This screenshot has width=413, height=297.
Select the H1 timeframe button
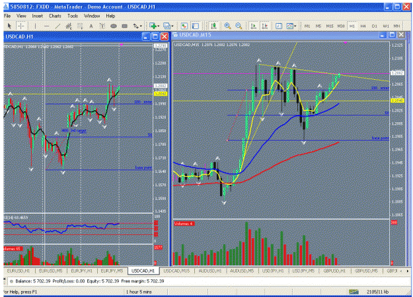point(352,26)
